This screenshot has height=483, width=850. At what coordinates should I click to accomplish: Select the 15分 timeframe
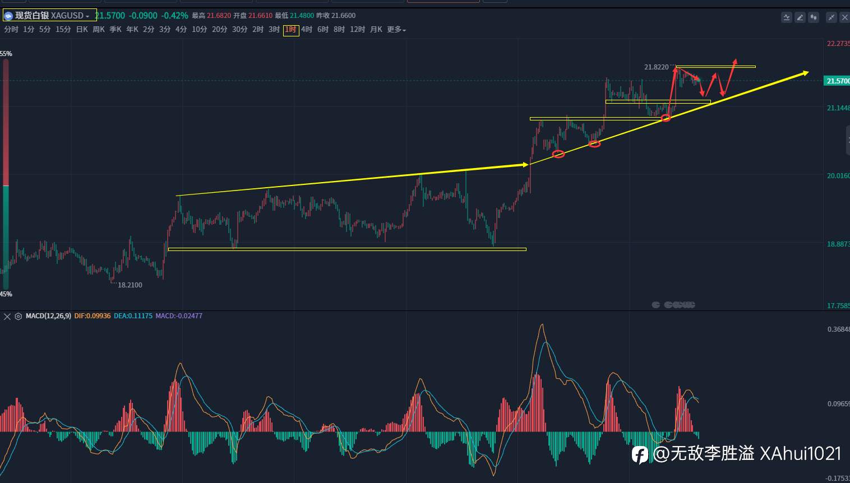click(x=63, y=30)
